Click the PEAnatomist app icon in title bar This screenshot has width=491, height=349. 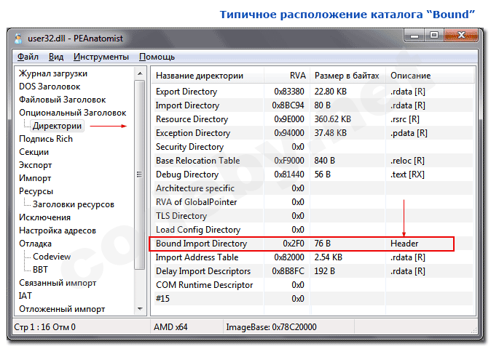[x=18, y=37]
